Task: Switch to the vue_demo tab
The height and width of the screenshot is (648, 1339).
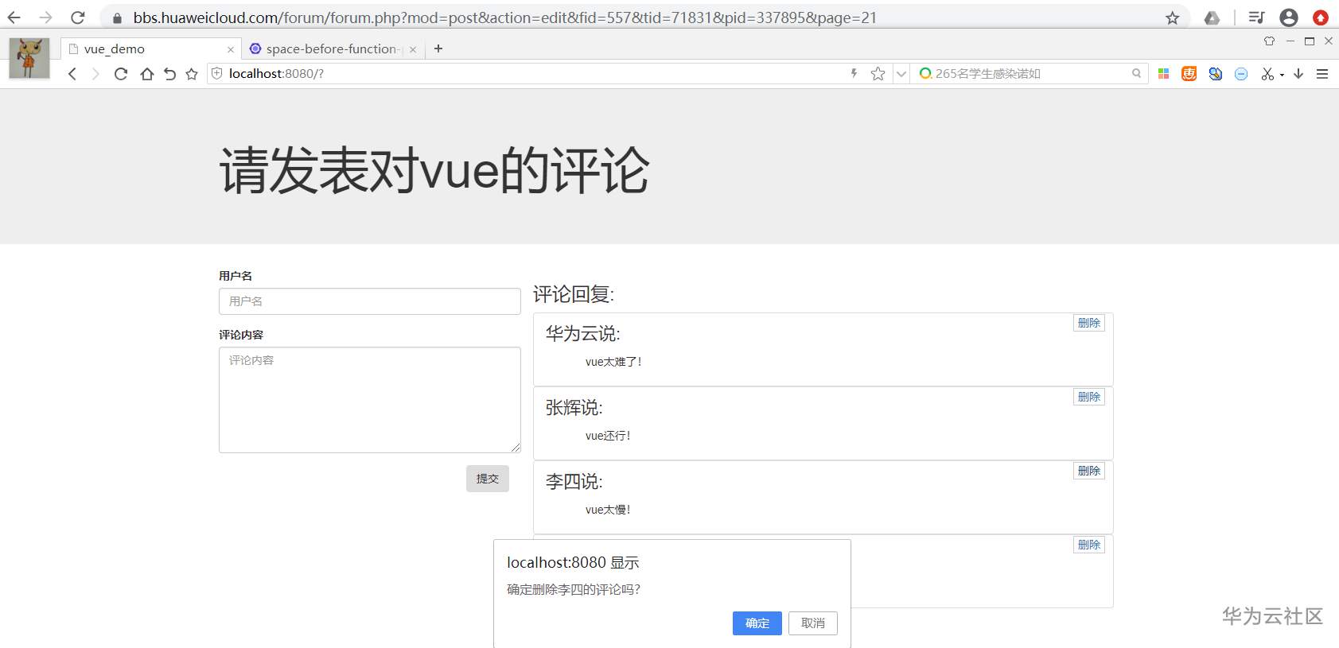Action: coord(151,49)
